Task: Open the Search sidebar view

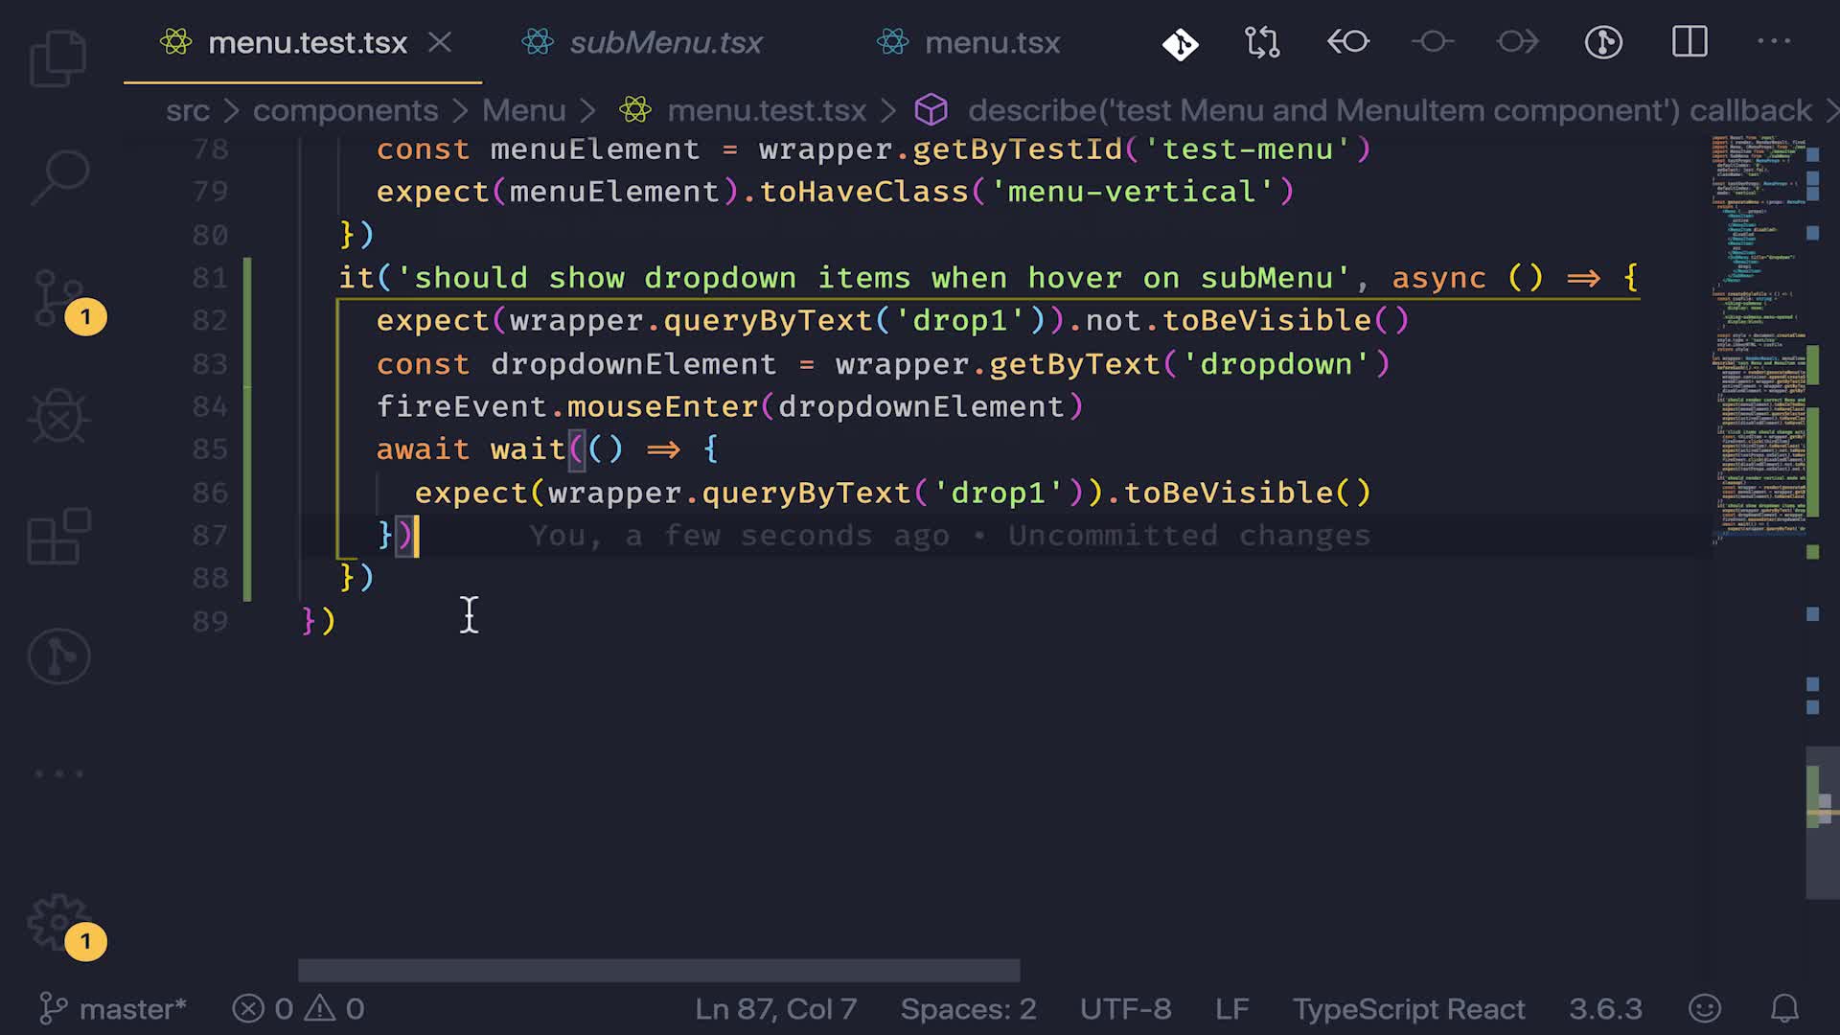Action: pyautogui.click(x=59, y=176)
